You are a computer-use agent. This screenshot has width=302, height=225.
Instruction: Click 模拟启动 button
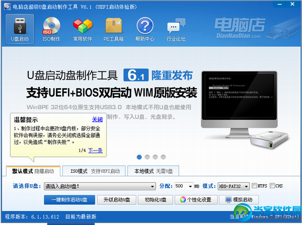point(239,200)
